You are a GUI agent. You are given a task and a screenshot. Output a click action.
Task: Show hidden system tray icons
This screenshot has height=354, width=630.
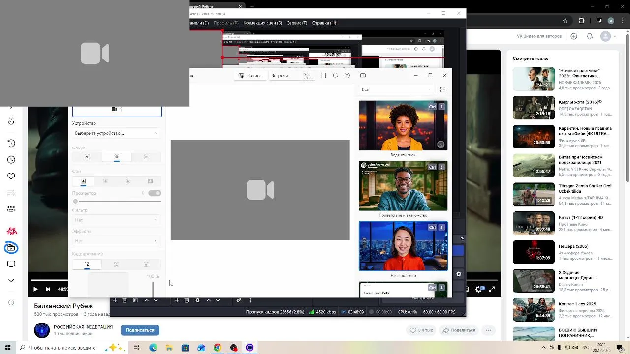click(543, 348)
